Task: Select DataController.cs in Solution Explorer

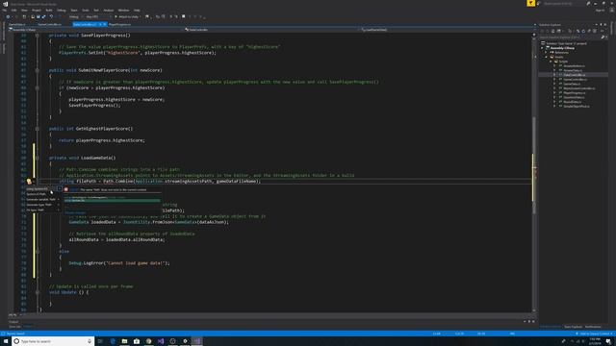Action: pyautogui.click(x=574, y=75)
